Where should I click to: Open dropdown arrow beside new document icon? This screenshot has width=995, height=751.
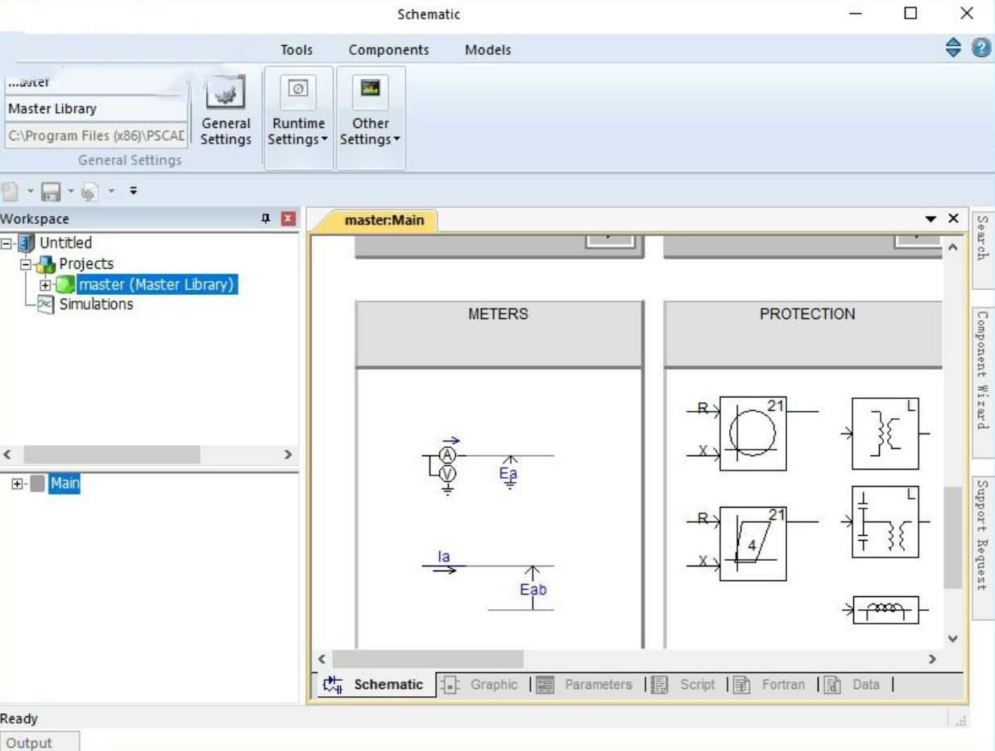[31, 192]
